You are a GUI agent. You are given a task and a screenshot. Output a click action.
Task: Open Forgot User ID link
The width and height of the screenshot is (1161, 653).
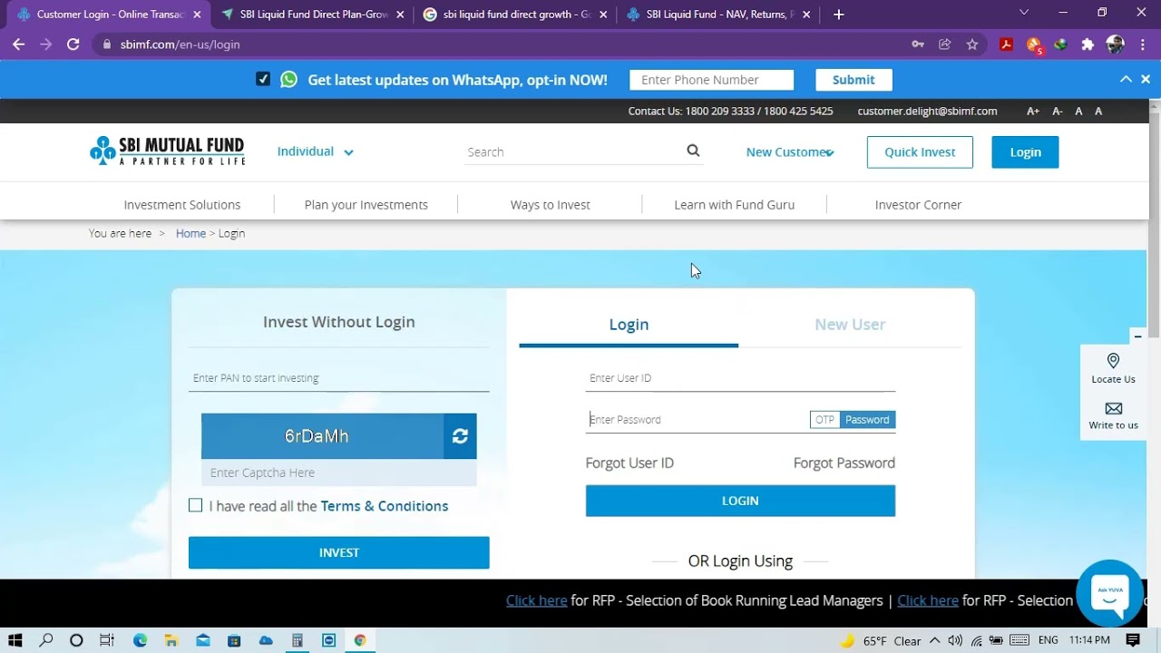pos(629,463)
